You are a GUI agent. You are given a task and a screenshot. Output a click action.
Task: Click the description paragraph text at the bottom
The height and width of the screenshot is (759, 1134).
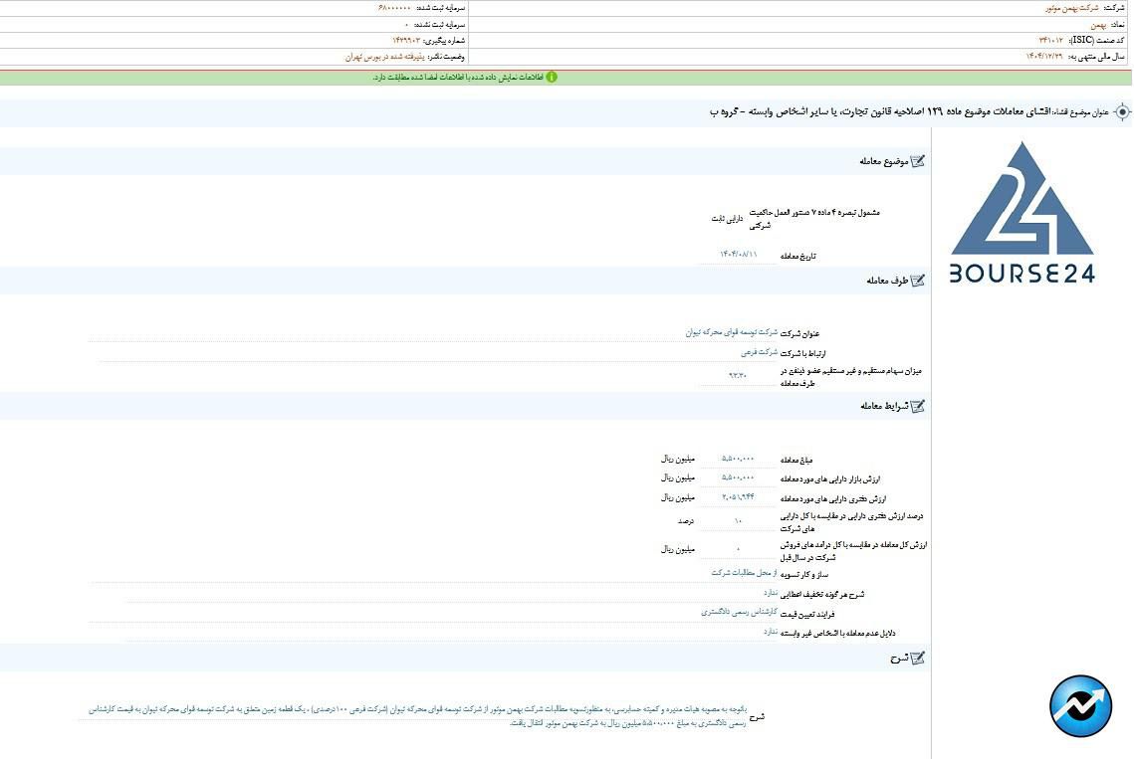(418, 715)
